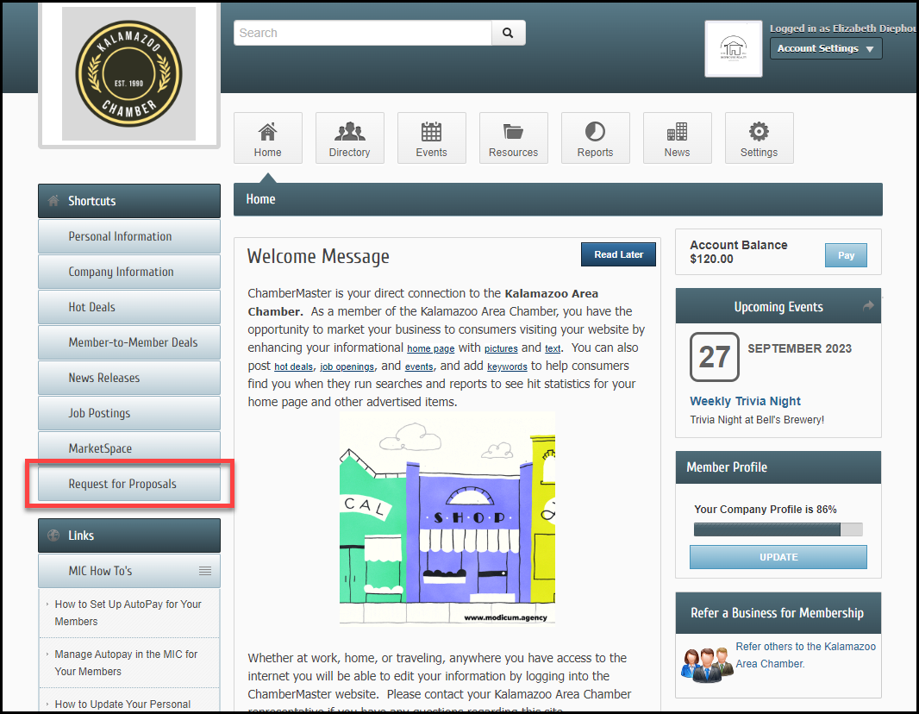Collapse the MIC How To's section

(x=205, y=571)
